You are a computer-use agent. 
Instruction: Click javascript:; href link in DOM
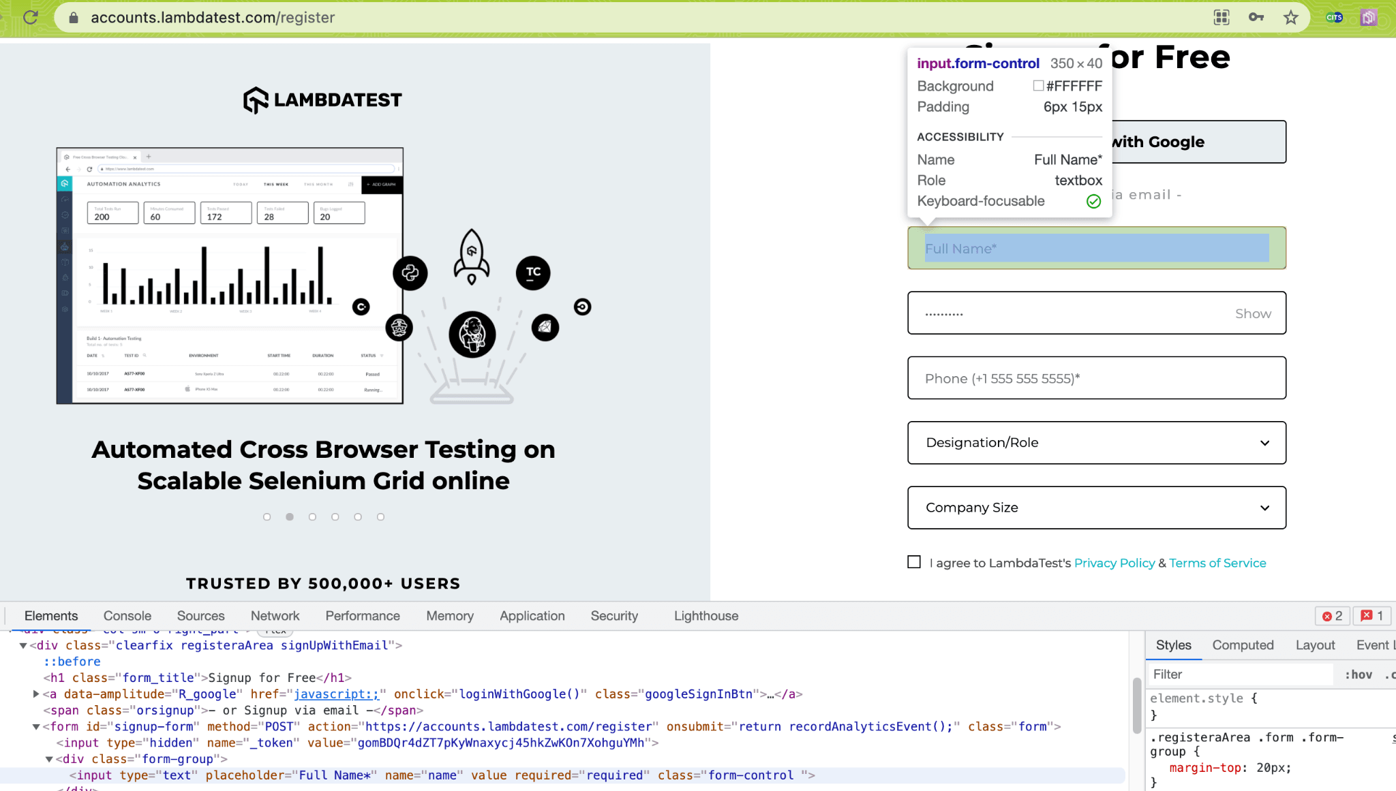(x=336, y=694)
